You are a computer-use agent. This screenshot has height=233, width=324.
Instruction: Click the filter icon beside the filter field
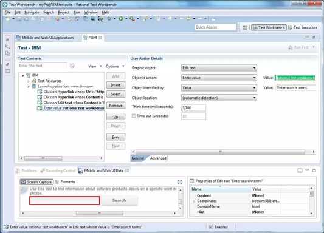tap(72, 66)
